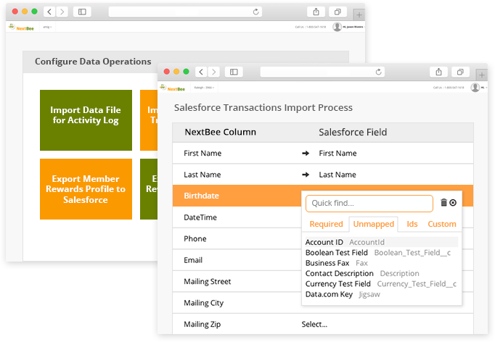
Task: Click forward arrow in rear browser window
Action: coord(62,12)
